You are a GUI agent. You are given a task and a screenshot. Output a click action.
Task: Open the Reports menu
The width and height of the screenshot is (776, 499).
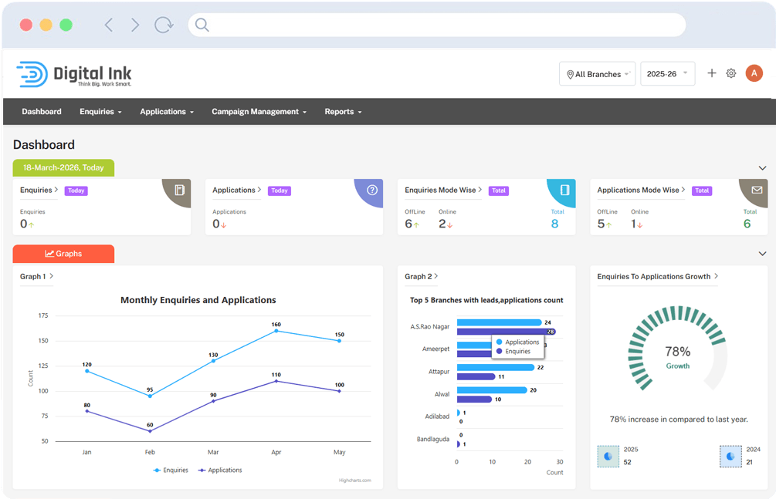coord(343,112)
